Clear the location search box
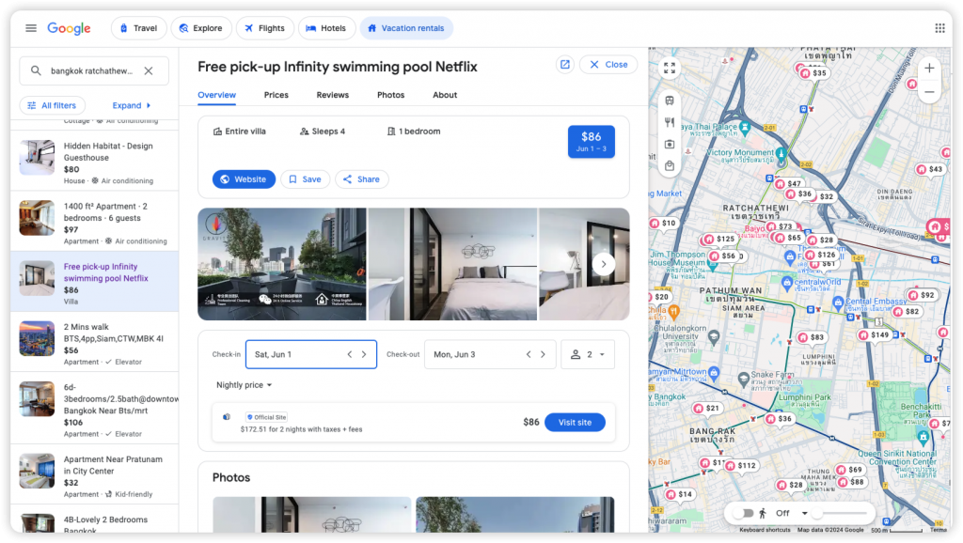Image resolution: width=963 pixels, height=543 pixels. [x=148, y=70]
